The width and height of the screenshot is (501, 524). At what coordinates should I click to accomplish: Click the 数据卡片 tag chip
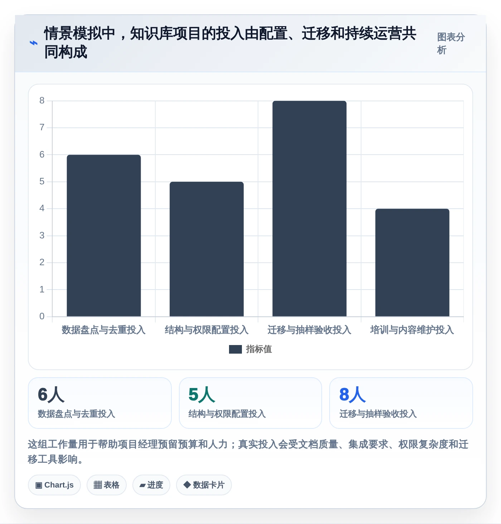(204, 485)
